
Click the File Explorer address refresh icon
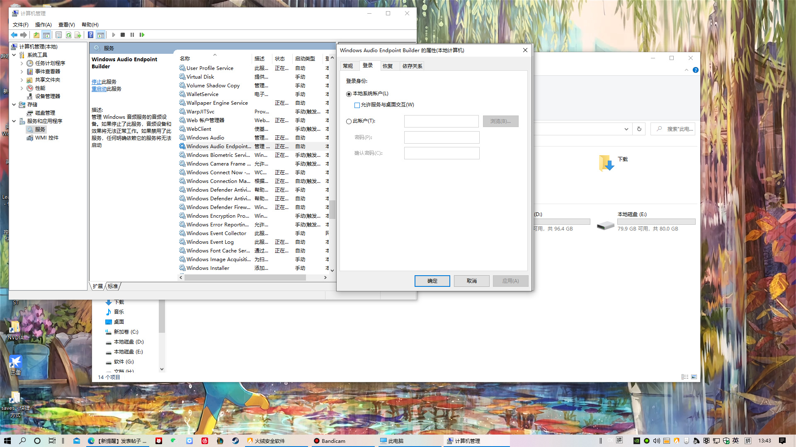tap(639, 129)
